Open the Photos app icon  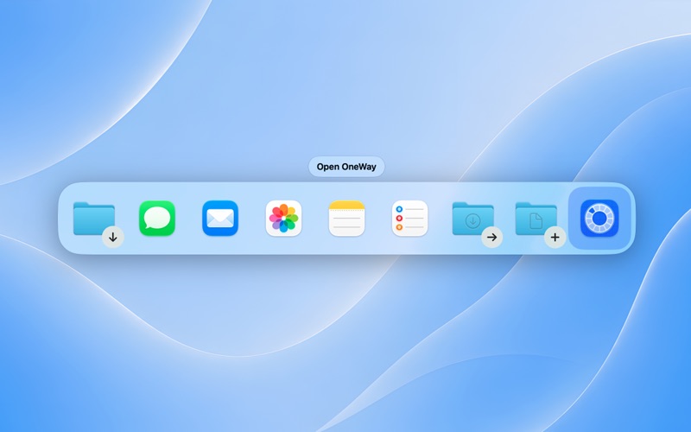[283, 219]
